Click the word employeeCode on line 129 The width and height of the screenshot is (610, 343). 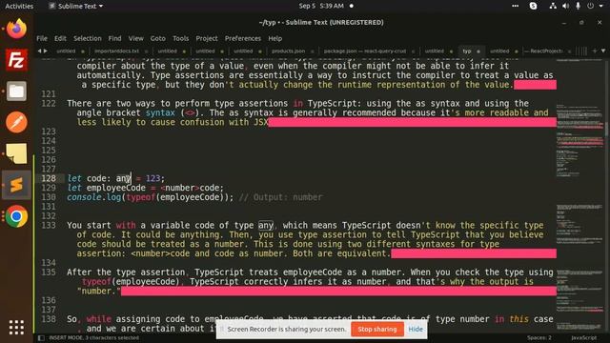coord(116,188)
